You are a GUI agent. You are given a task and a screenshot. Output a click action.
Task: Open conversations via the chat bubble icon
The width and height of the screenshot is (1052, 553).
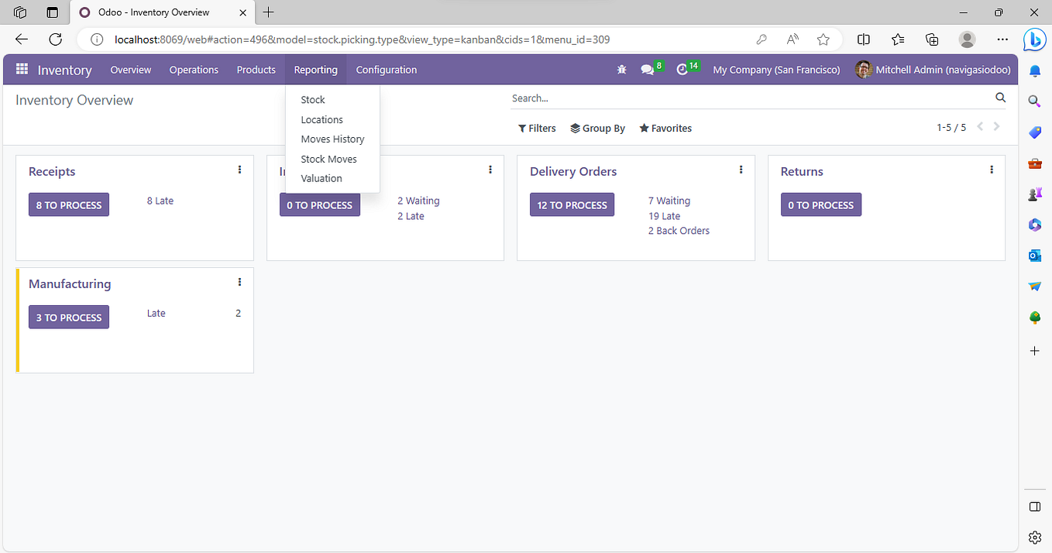coord(647,70)
